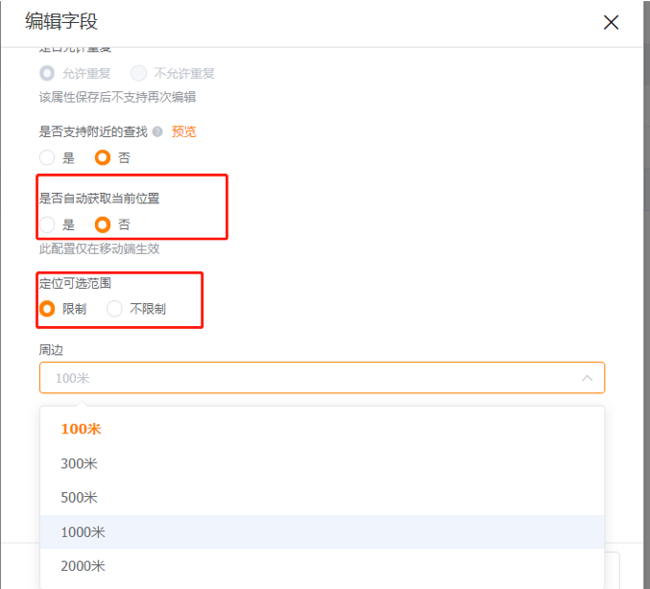Screen dimensions: 650x589
Task: Select 否 for 是否自动获取当前位置
Action: pyautogui.click(x=103, y=224)
